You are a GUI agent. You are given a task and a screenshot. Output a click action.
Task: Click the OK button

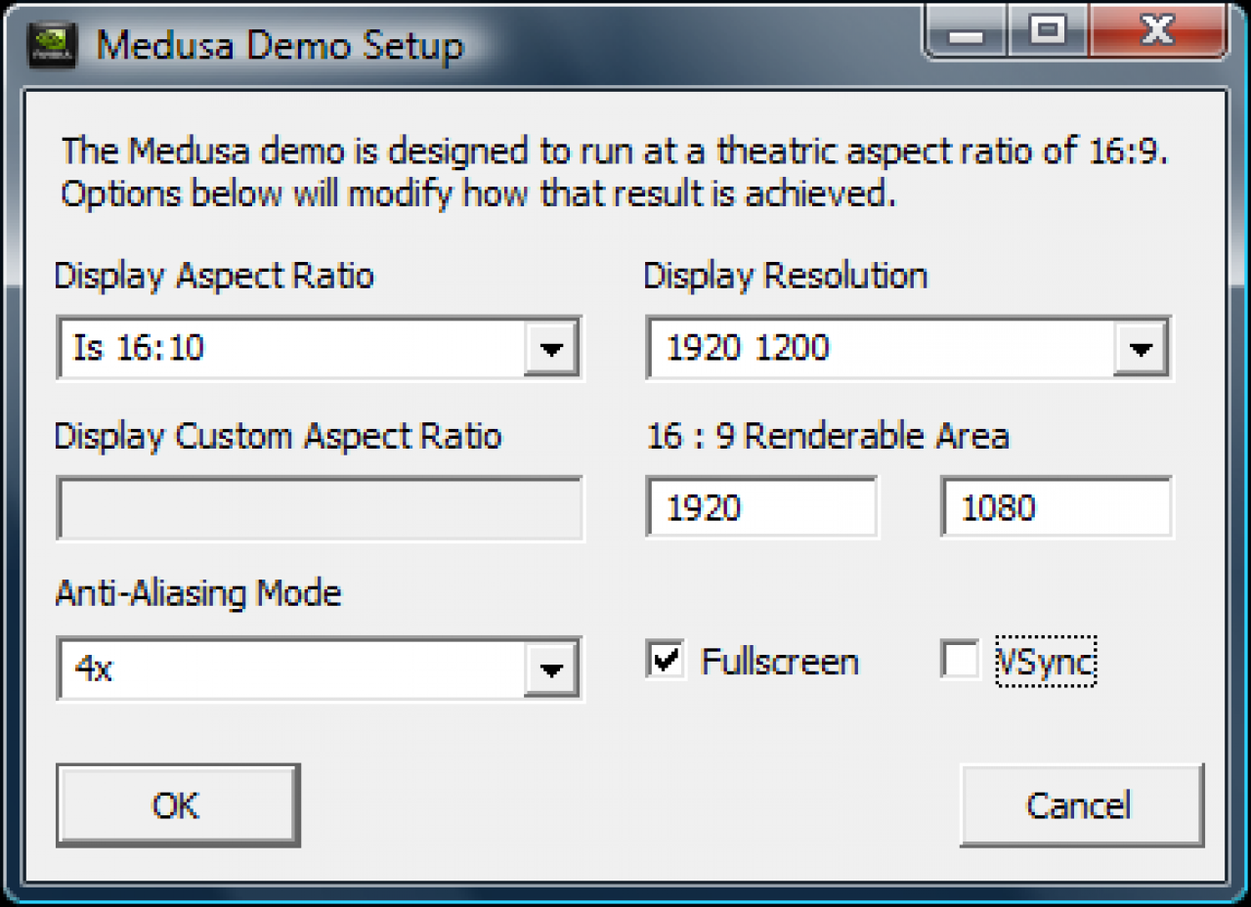tap(177, 805)
